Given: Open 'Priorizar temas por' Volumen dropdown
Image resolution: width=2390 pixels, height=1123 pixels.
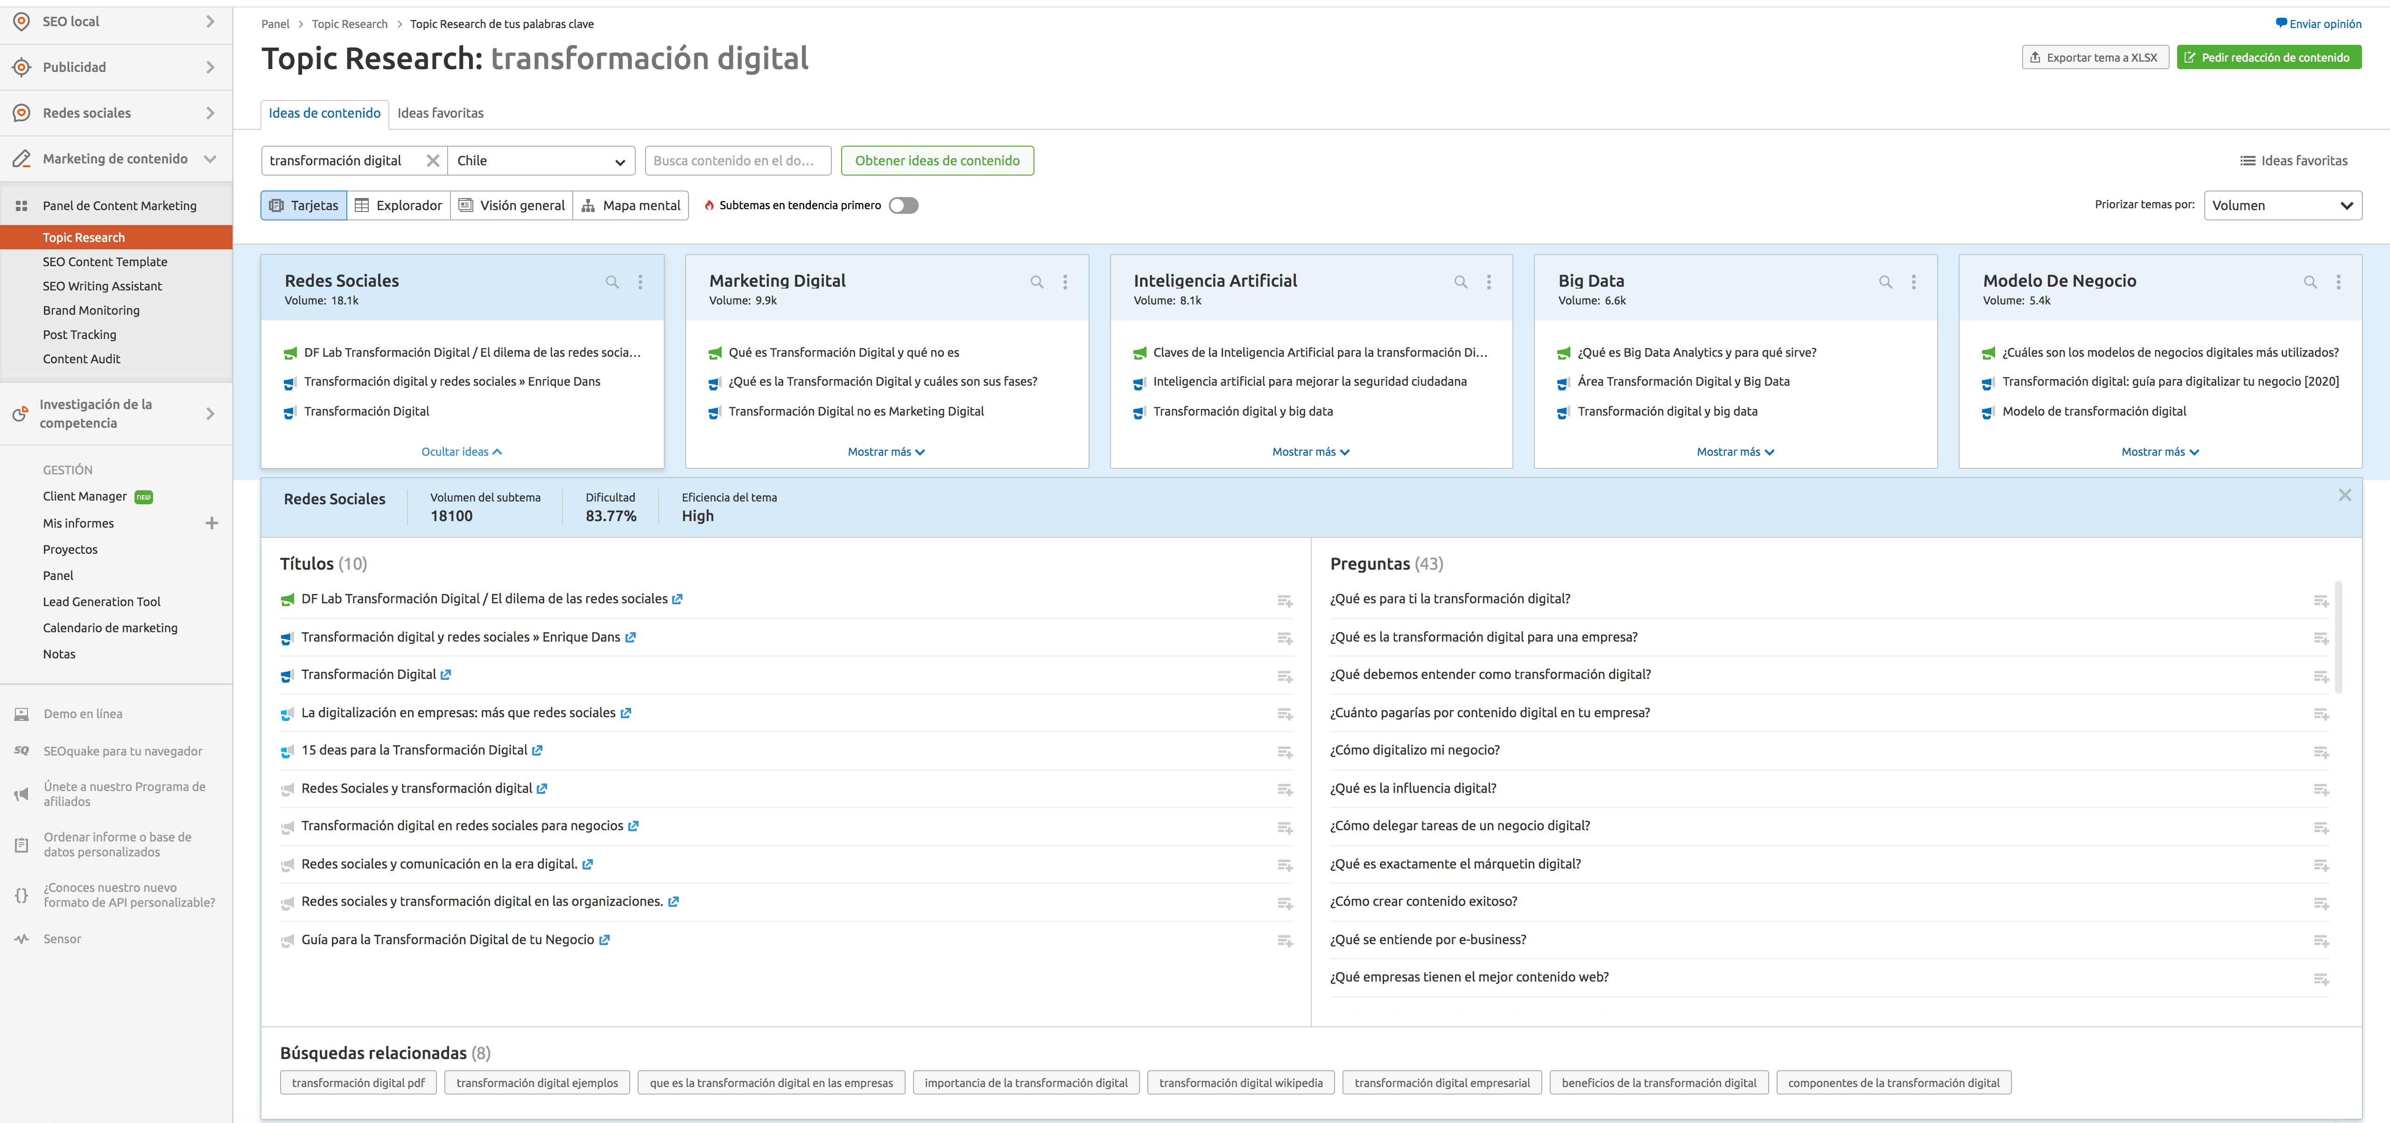Looking at the screenshot, I should [x=2281, y=205].
